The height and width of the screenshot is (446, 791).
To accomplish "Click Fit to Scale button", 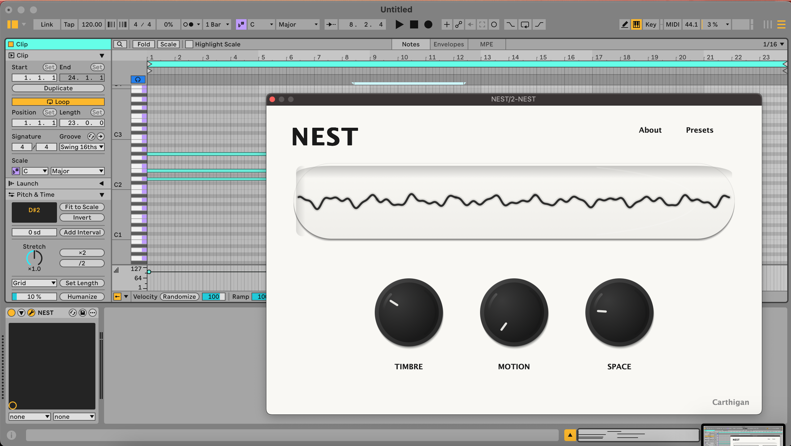I will (82, 207).
